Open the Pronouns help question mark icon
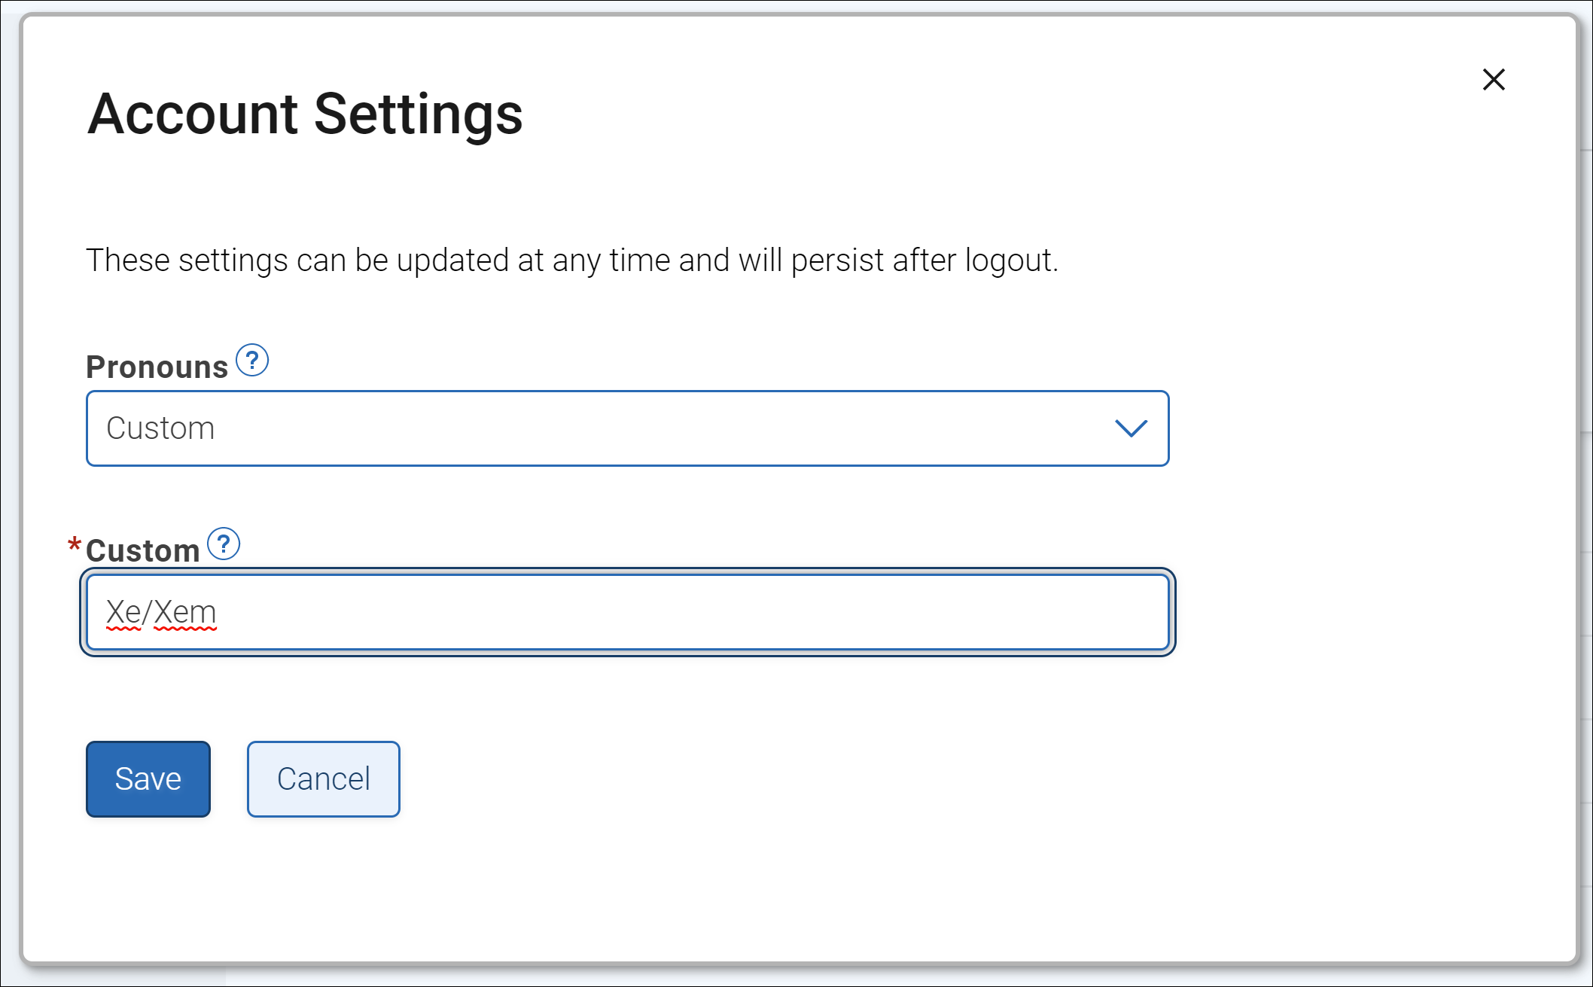The image size is (1593, 987). (x=252, y=361)
